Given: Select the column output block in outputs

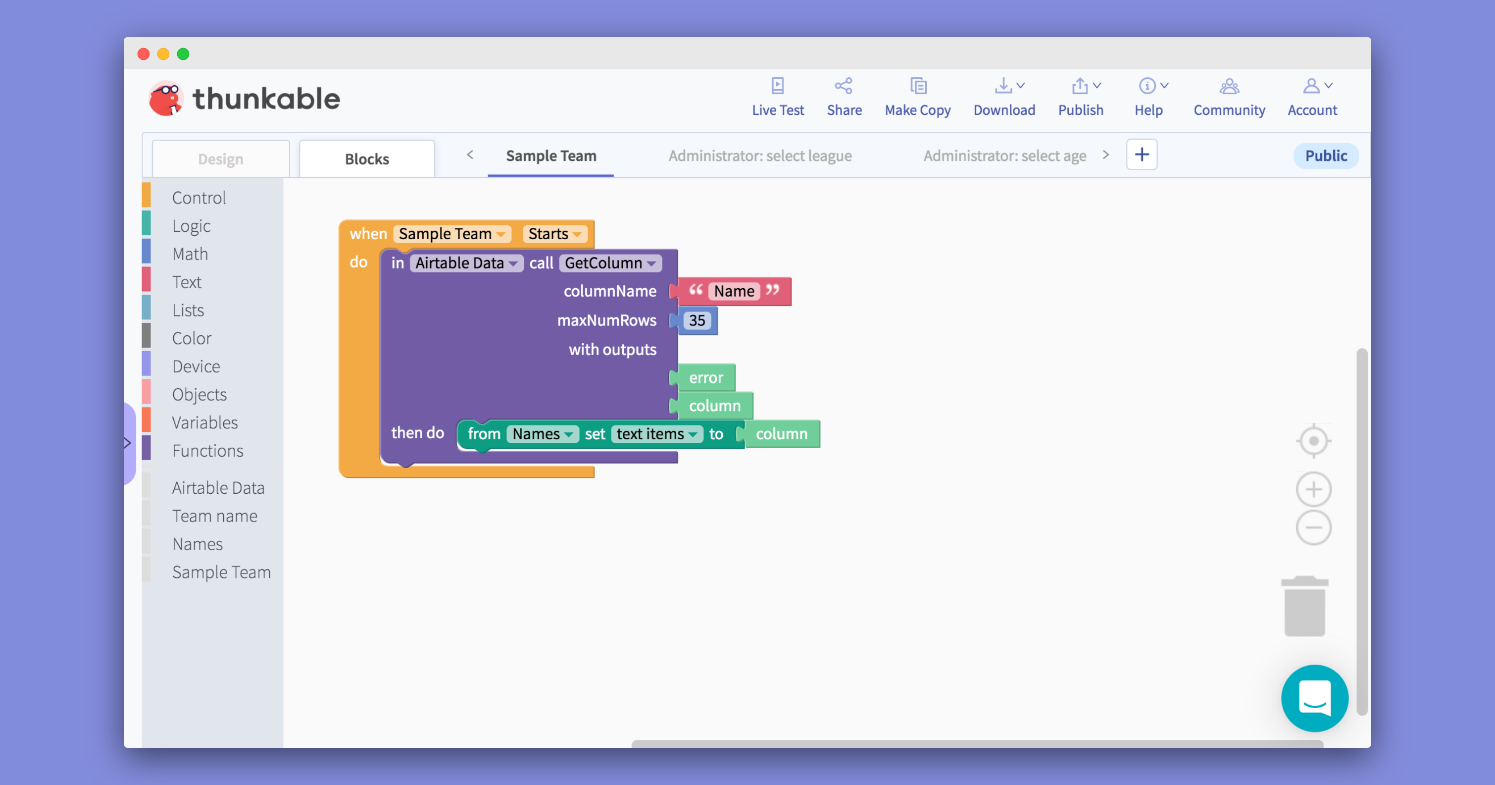Looking at the screenshot, I should click(x=714, y=405).
